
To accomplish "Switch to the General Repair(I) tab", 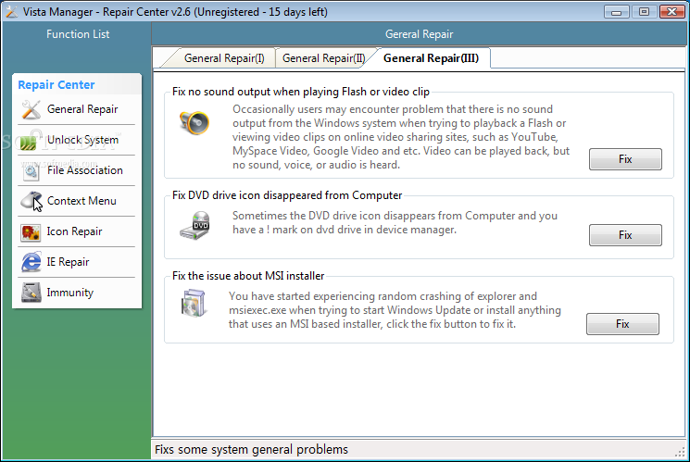I will point(224,58).
